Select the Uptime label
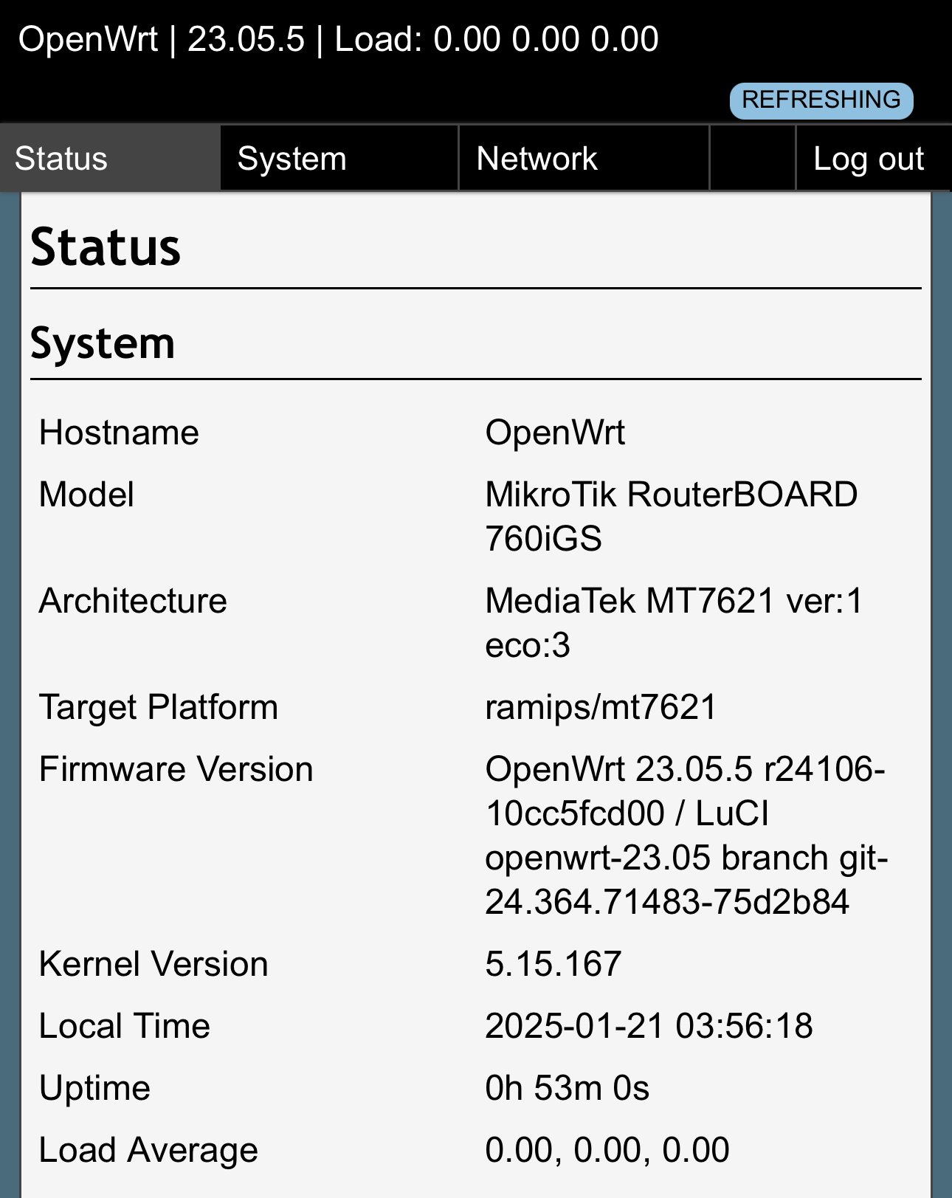The image size is (952, 1198). [95, 1088]
